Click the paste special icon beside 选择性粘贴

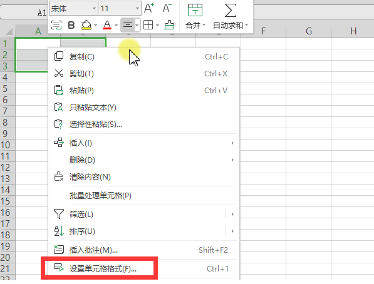click(58, 124)
